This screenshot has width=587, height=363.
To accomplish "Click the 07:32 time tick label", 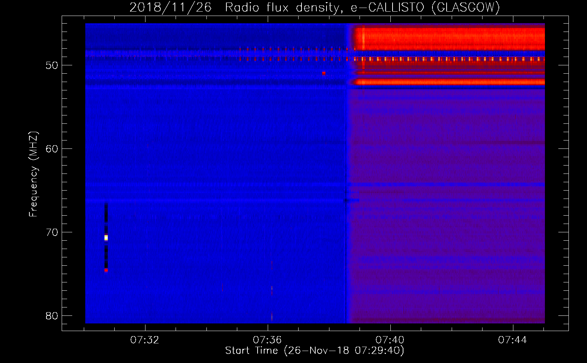I will pos(145,340).
